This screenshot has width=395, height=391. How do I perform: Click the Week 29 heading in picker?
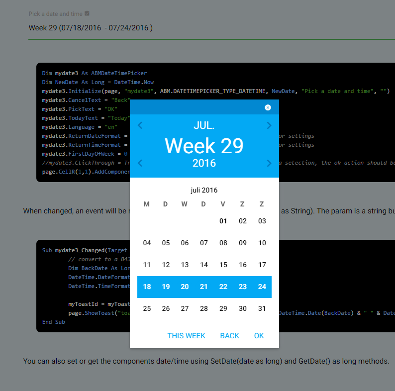(x=204, y=146)
